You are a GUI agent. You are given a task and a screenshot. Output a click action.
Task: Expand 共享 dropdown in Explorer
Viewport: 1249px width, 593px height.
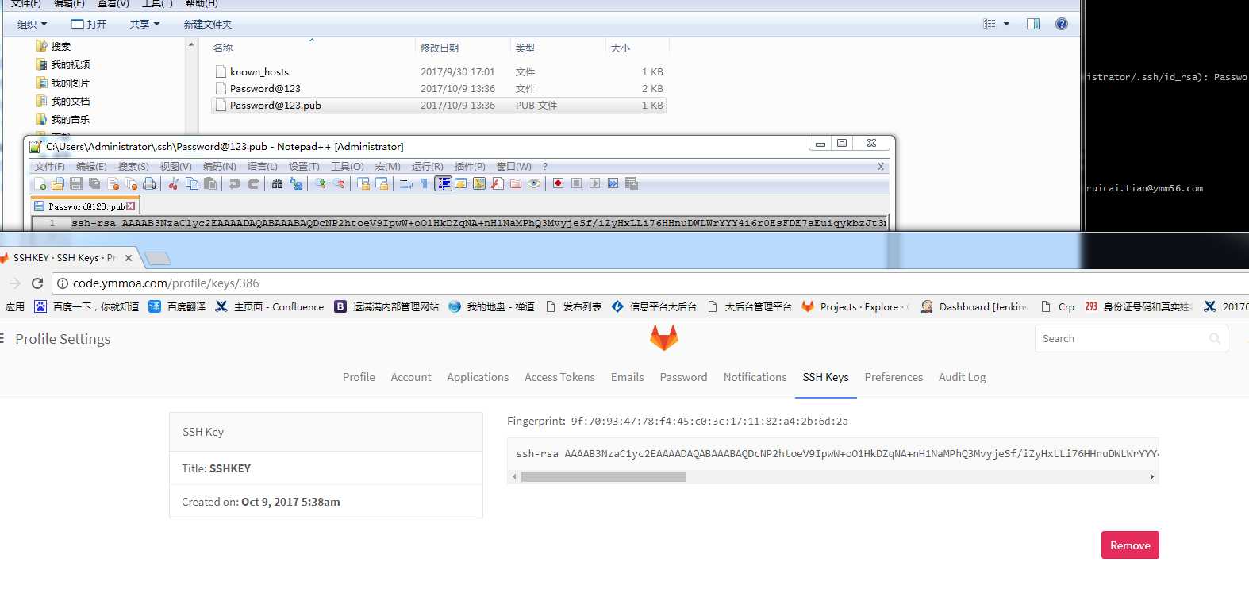click(144, 24)
